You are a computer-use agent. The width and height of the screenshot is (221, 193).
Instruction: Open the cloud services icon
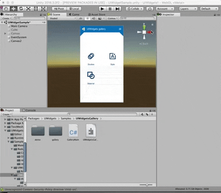(x=150, y=9)
